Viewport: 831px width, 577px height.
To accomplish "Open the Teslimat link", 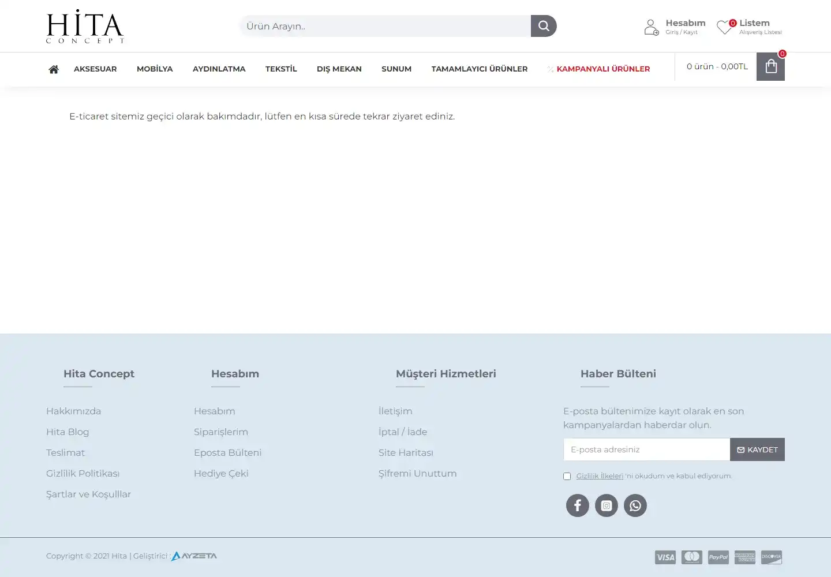I will pyautogui.click(x=65, y=452).
